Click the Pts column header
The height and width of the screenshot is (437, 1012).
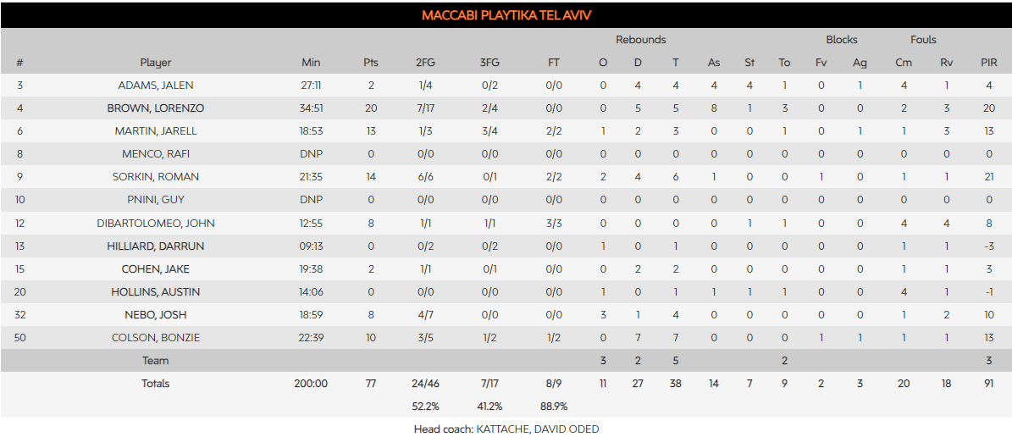(371, 63)
